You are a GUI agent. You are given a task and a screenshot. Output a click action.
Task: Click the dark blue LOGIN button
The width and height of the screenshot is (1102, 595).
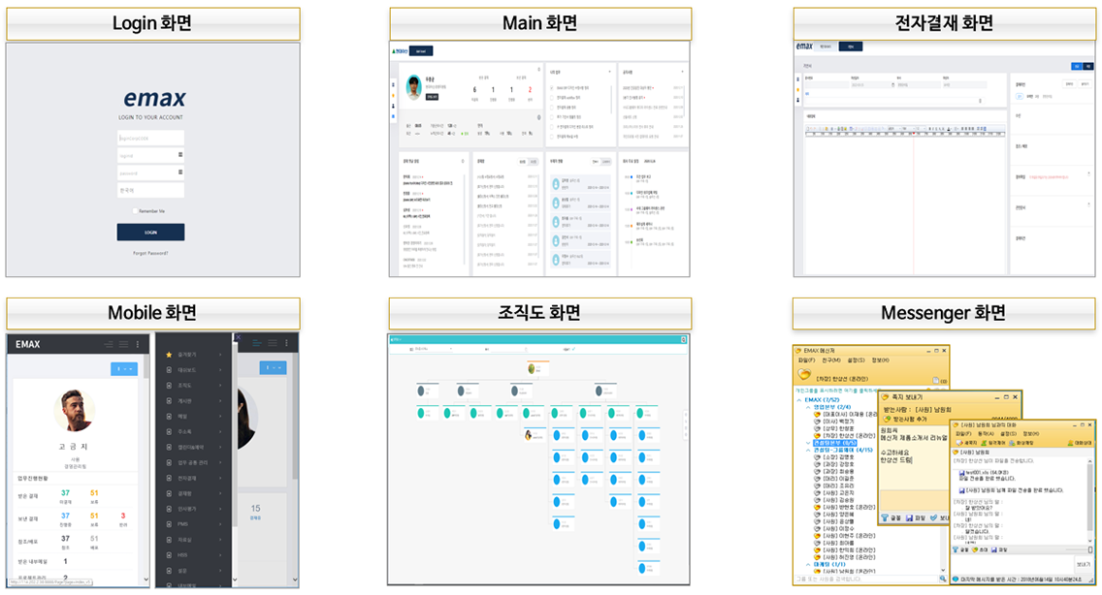(x=150, y=232)
